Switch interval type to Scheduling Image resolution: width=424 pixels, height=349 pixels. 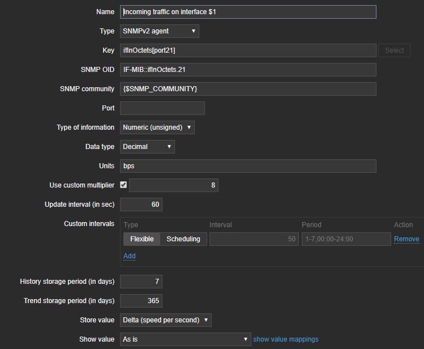(x=183, y=239)
